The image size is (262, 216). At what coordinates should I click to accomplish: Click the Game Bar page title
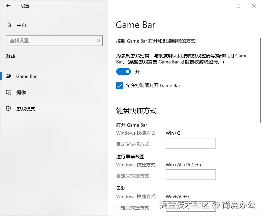[x=135, y=25]
